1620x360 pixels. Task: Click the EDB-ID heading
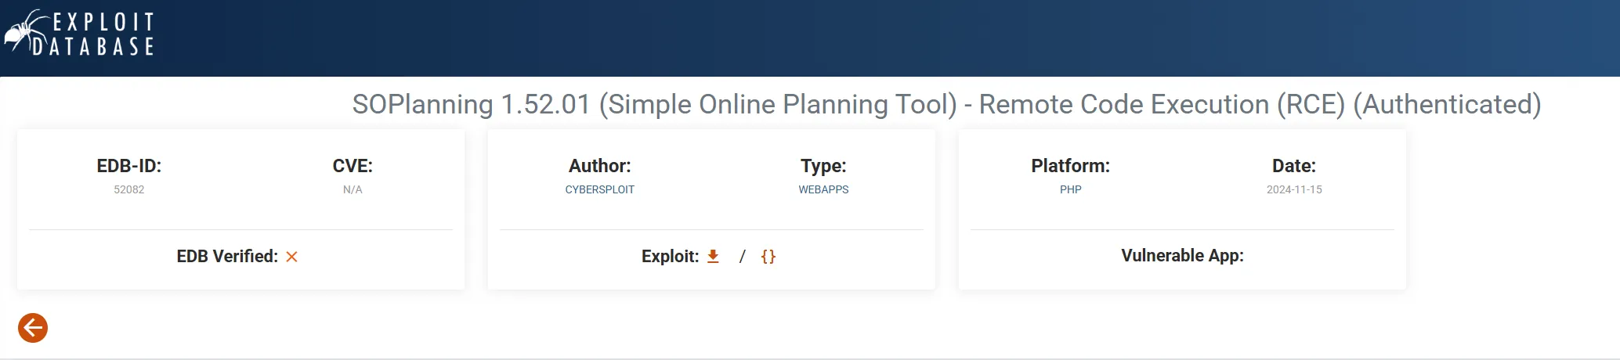[129, 166]
